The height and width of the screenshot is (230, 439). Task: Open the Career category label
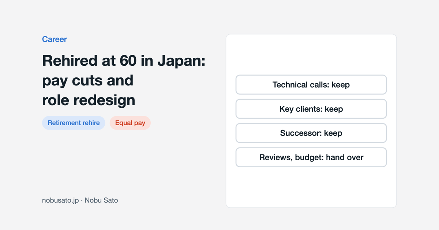pos(54,39)
